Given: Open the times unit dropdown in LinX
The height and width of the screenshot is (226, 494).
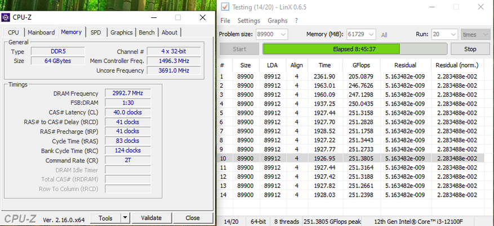Looking at the screenshot, I should coord(475,35).
